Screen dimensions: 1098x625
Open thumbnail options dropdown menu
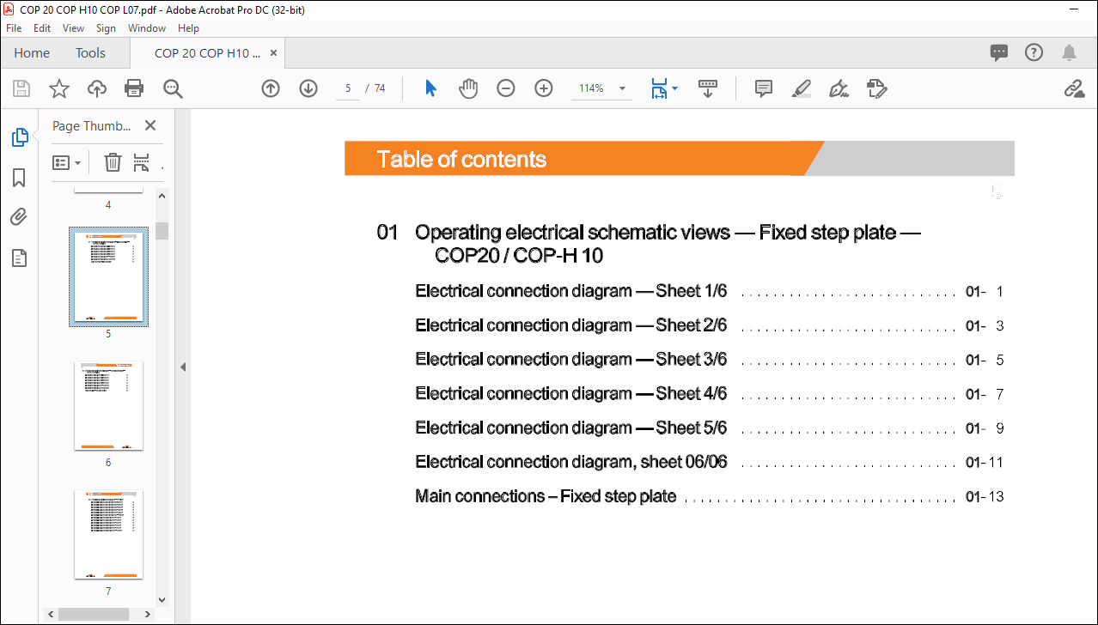point(67,162)
